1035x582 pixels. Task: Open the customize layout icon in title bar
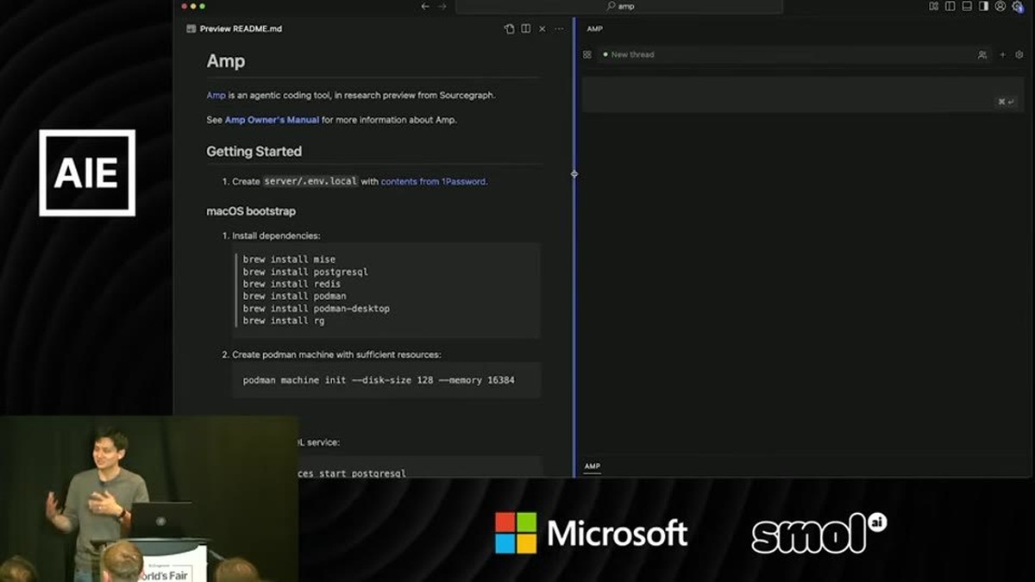[x=934, y=6]
